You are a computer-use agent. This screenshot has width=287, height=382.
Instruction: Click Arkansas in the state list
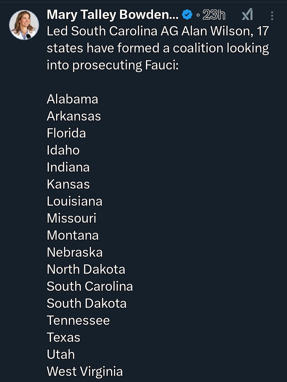click(x=74, y=116)
